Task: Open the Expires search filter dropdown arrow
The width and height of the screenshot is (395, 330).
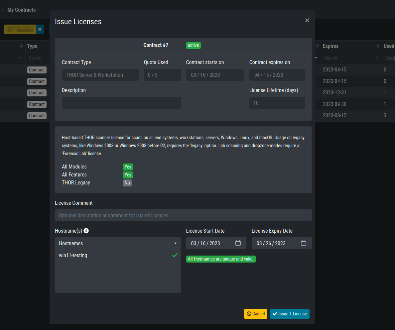Action: tap(377, 58)
